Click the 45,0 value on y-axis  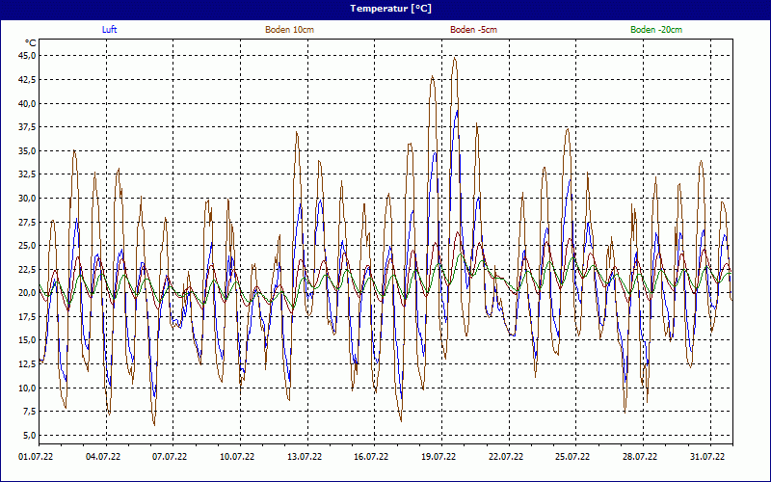[x=26, y=56]
